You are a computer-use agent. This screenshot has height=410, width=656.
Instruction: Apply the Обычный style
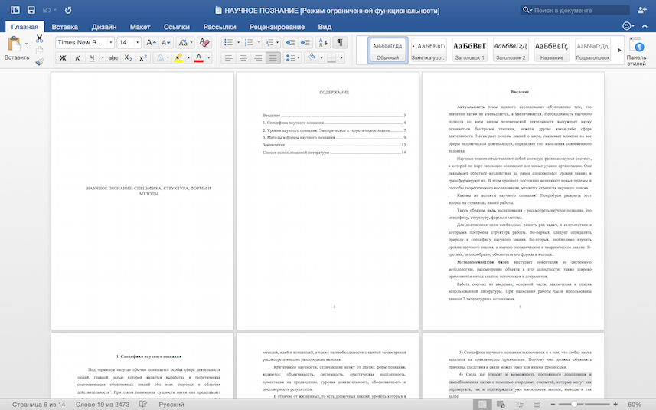pyautogui.click(x=388, y=50)
